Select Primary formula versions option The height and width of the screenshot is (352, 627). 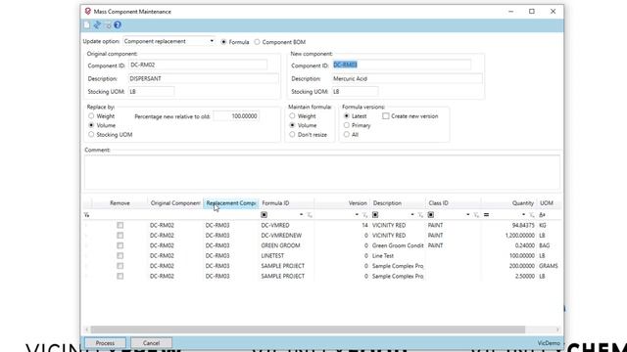pyautogui.click(x=347, y=125)
